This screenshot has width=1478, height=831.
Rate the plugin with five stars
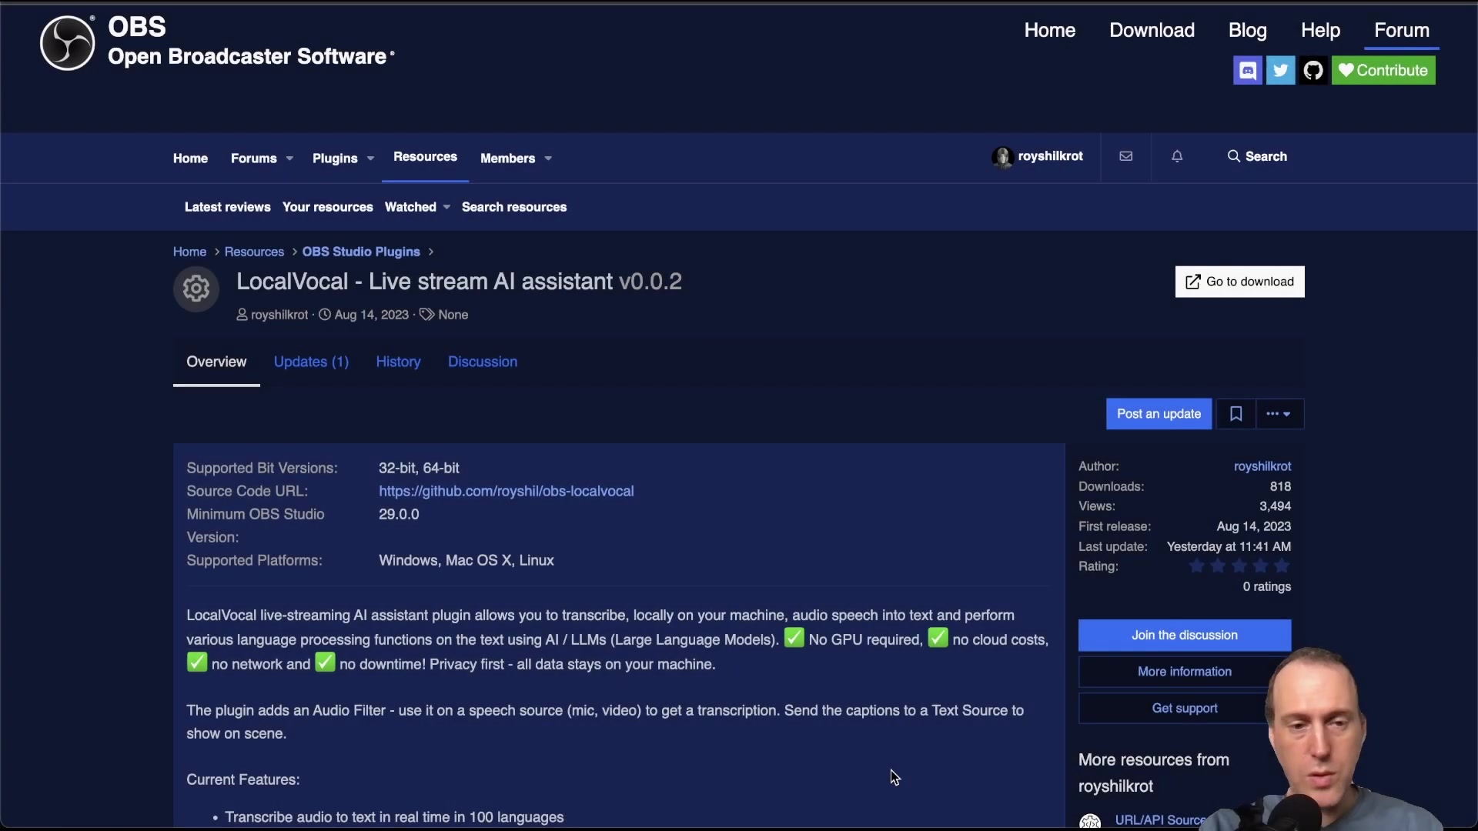1282,566
